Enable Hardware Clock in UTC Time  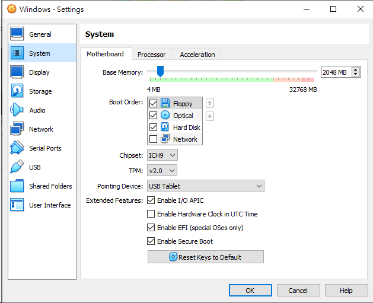point(151,214)
